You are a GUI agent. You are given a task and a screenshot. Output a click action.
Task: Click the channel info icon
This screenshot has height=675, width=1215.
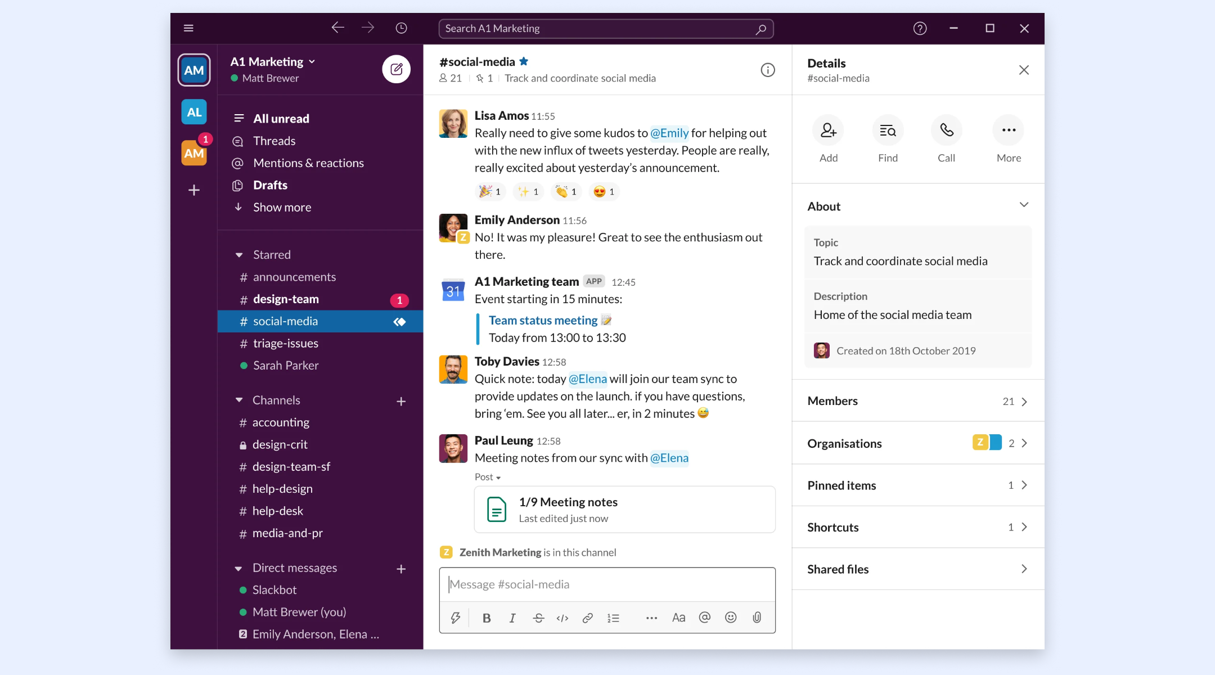click(768, 70)
